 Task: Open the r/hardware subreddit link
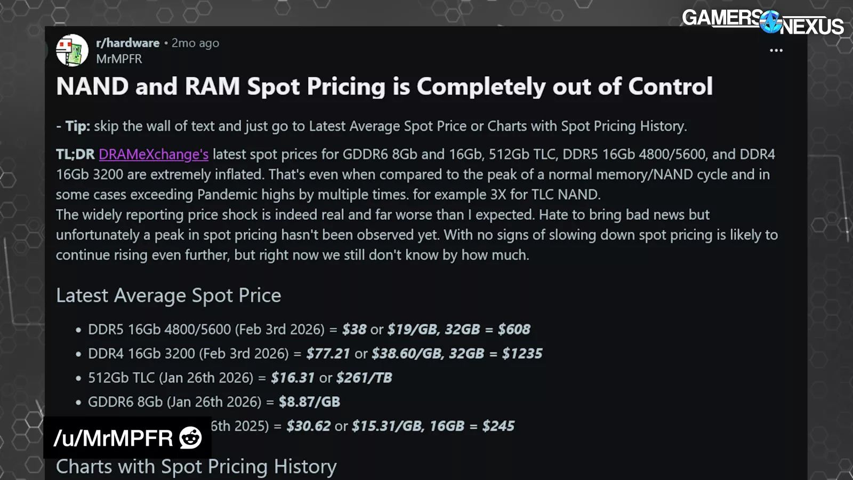click(x=128, y=43)
